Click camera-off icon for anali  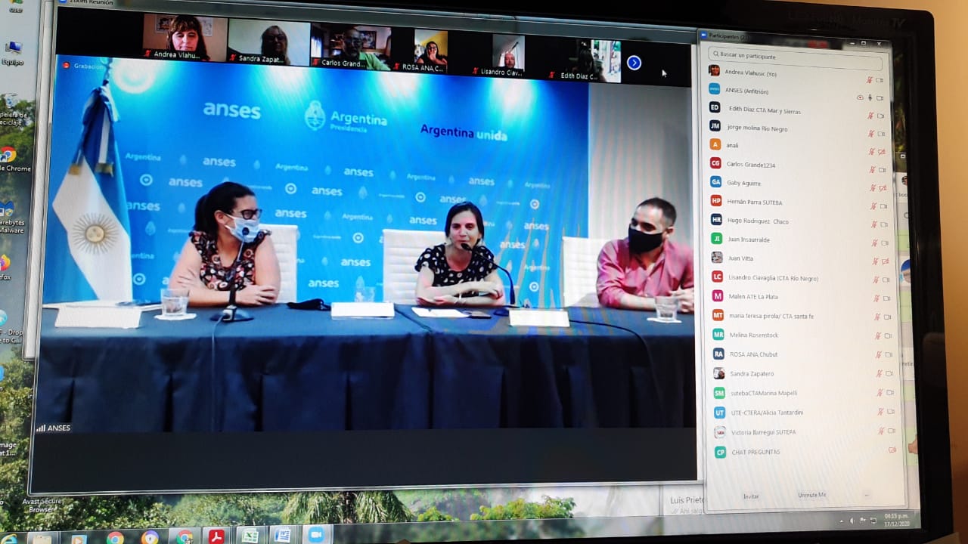pyautogui.click(x=882, y=152)
